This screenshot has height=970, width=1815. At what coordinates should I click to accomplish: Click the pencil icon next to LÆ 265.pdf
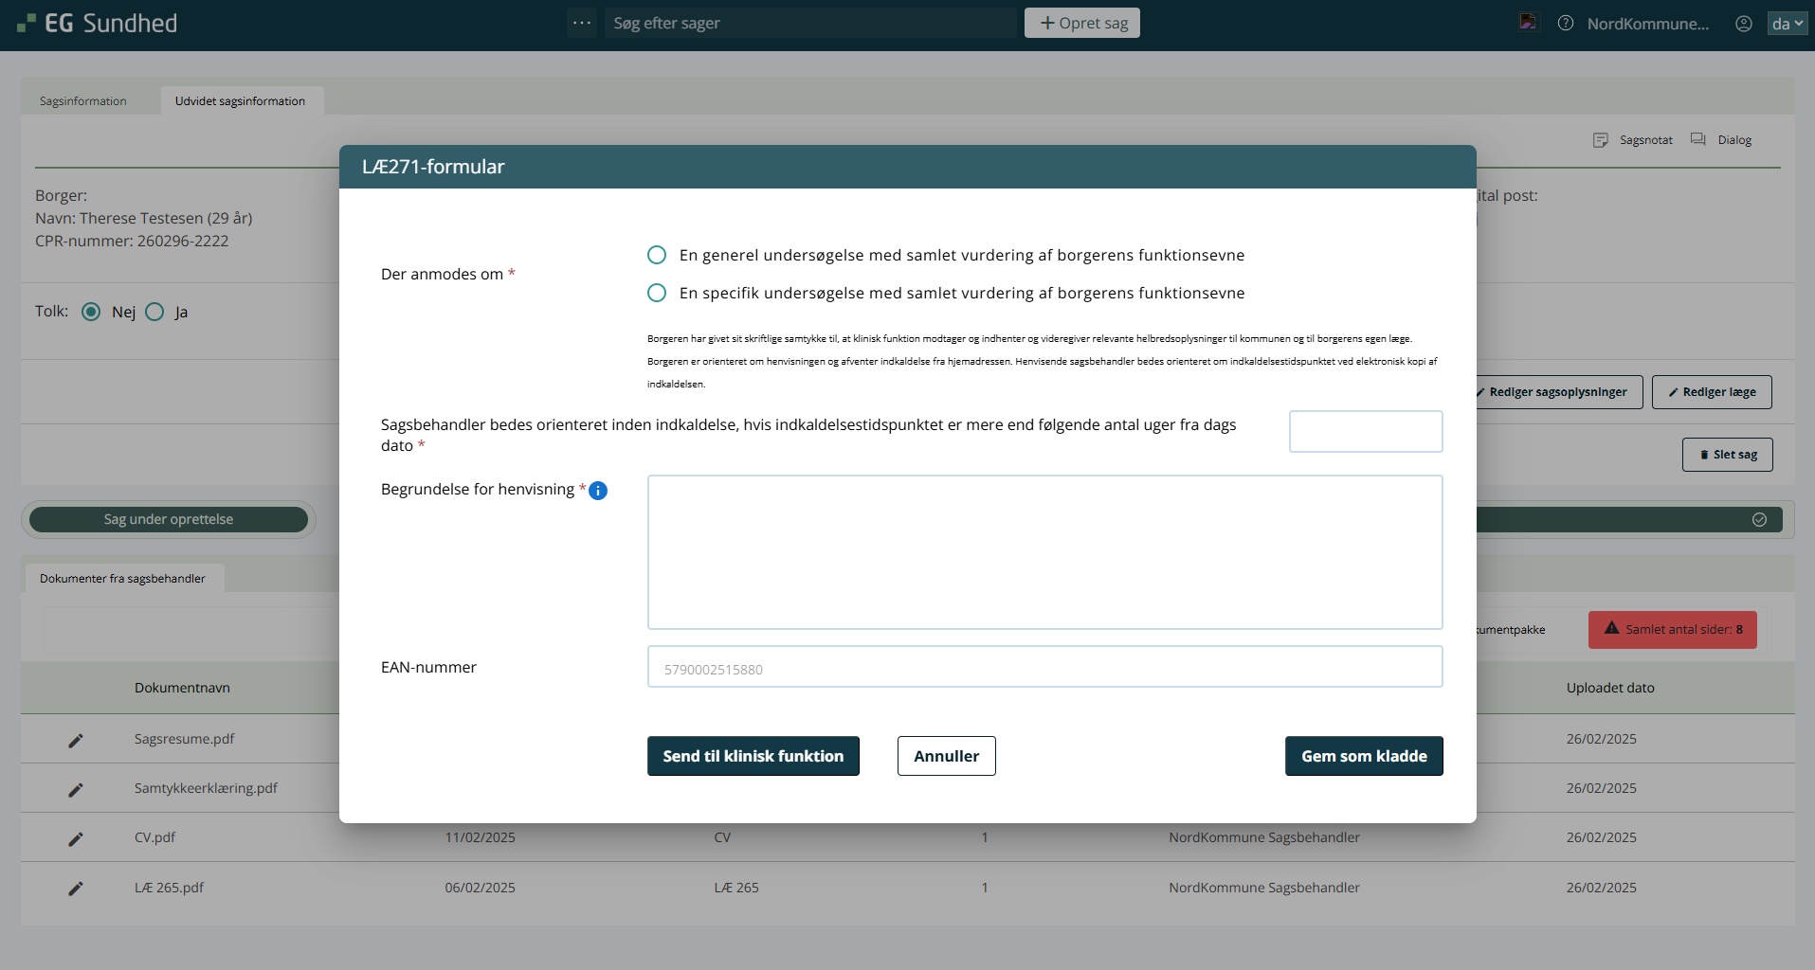76,889
